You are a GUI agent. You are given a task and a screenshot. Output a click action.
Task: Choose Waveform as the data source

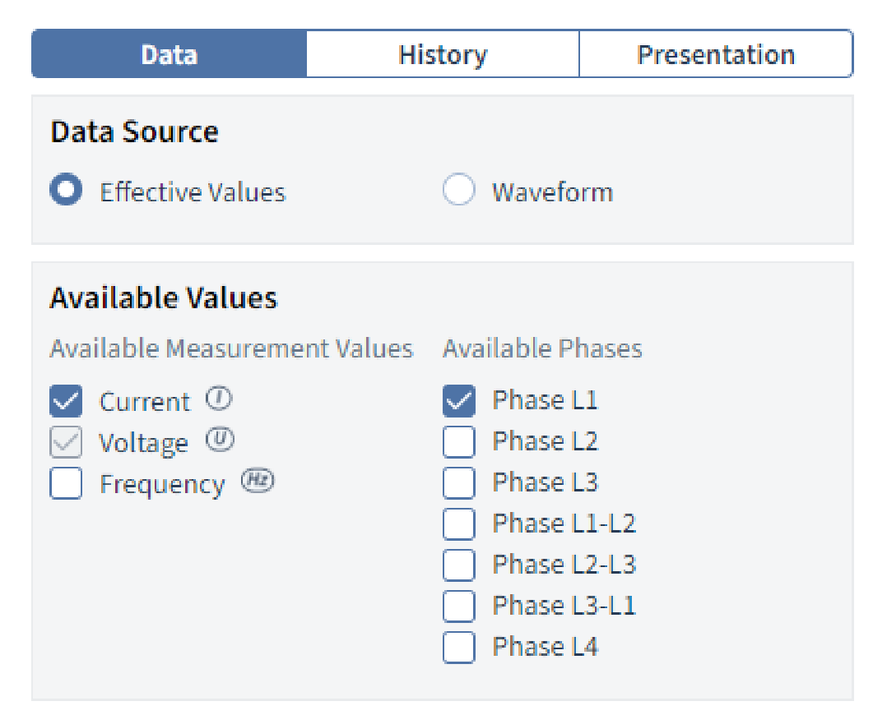[459, 191]
